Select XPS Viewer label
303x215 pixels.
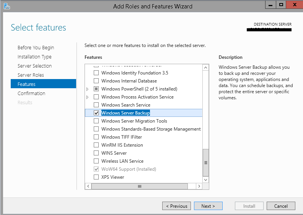pos(112,177)
